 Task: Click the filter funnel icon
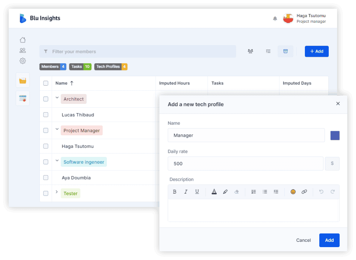[x=46, y=52]
